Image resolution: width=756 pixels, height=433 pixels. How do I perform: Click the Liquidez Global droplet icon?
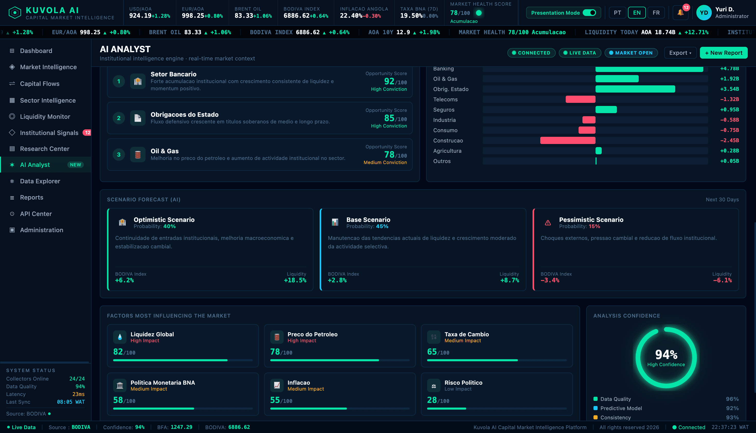(x=120, y=337)
